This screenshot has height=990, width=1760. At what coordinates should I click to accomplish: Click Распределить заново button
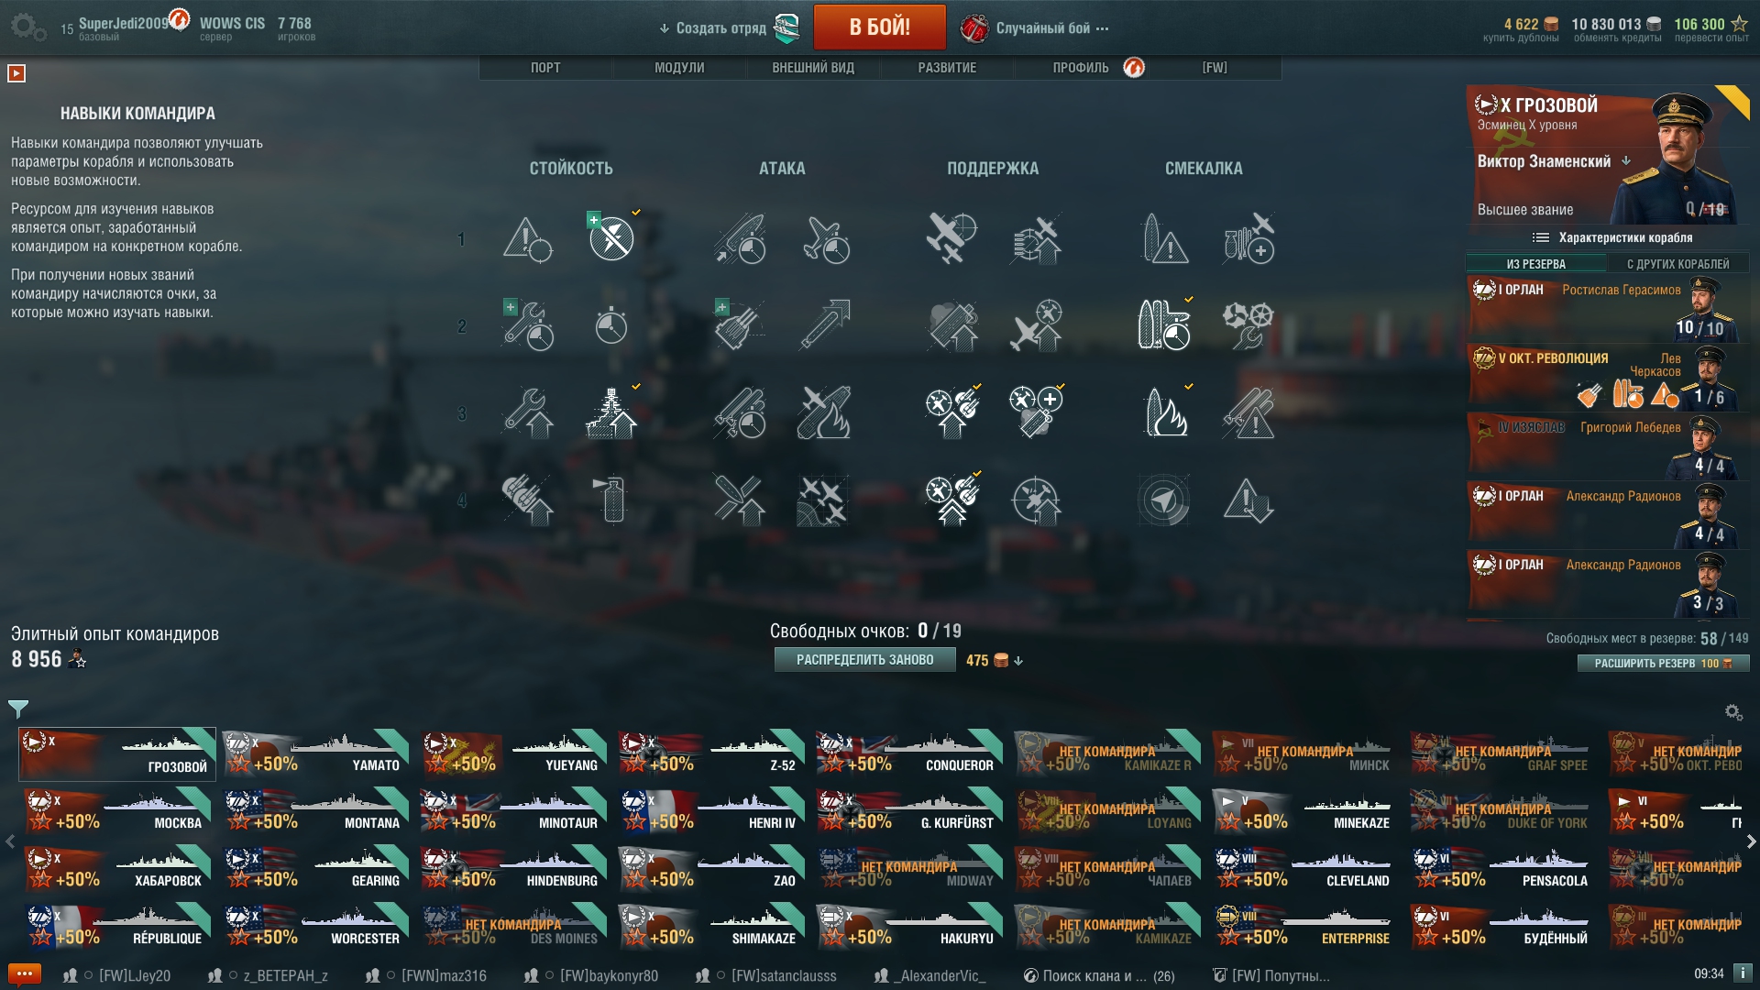[x=864, y=660]
